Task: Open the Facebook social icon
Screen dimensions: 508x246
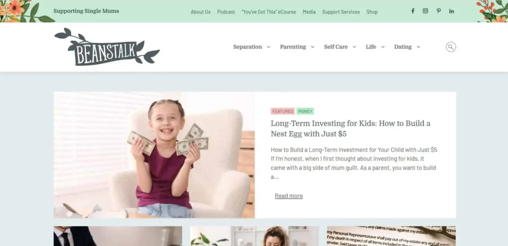Action: tap(413, 11)
